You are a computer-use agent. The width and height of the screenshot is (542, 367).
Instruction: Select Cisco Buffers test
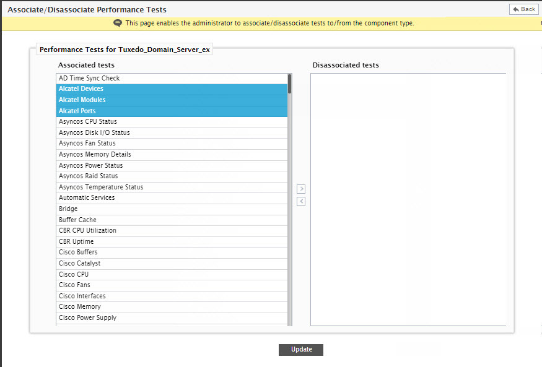pyautogui.click(x=172, y=253)
